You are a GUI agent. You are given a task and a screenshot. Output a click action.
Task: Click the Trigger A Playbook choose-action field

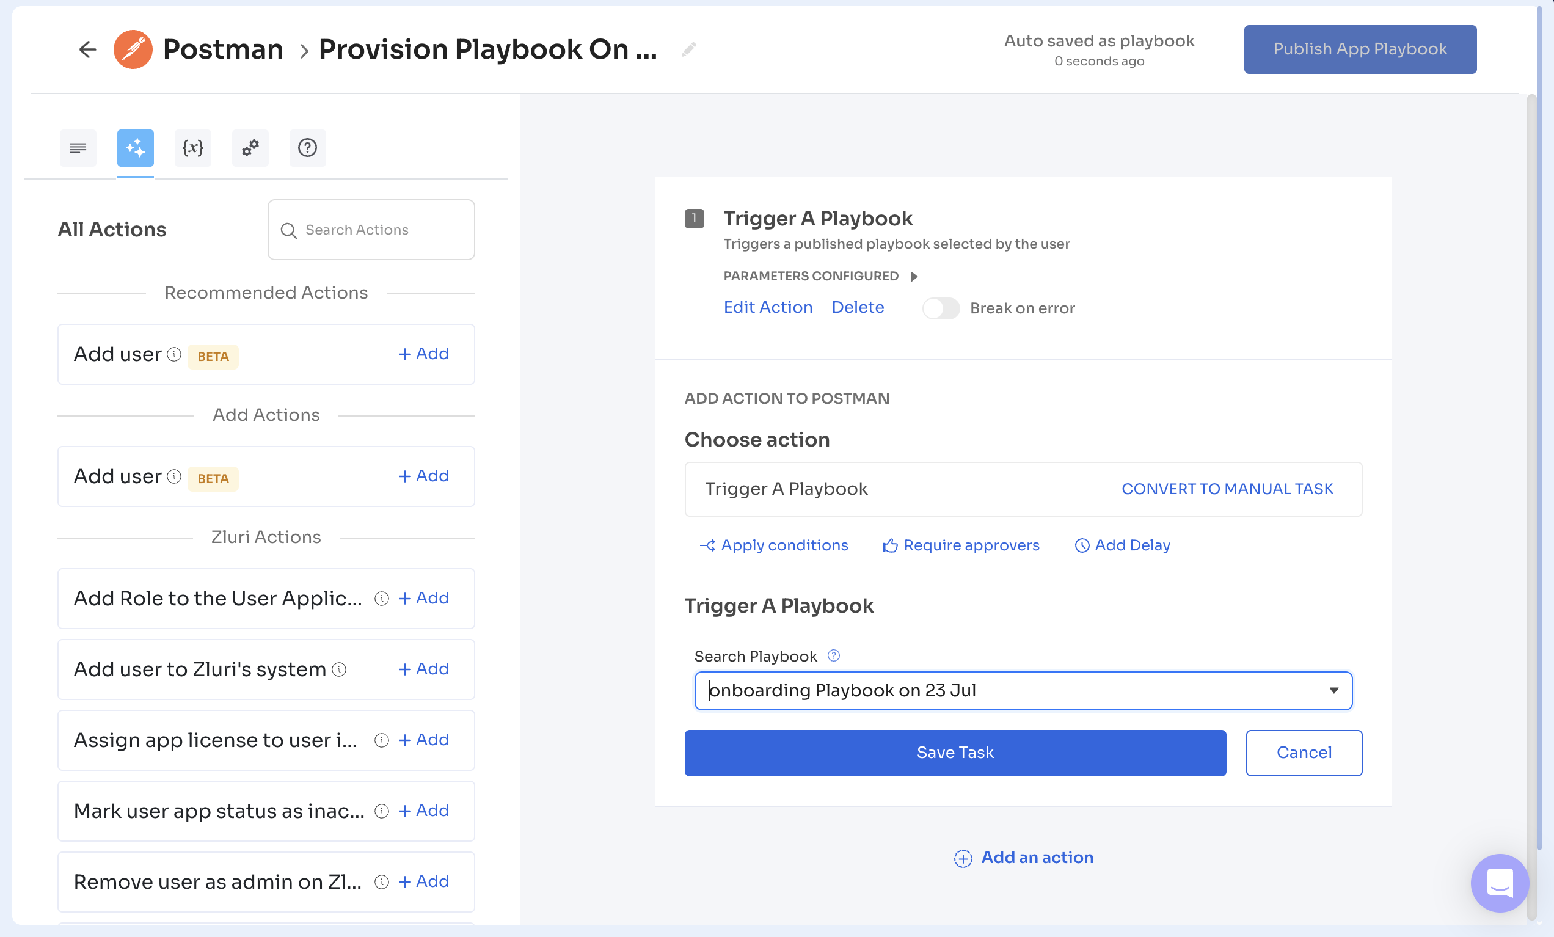click(x=1023, y=489)
